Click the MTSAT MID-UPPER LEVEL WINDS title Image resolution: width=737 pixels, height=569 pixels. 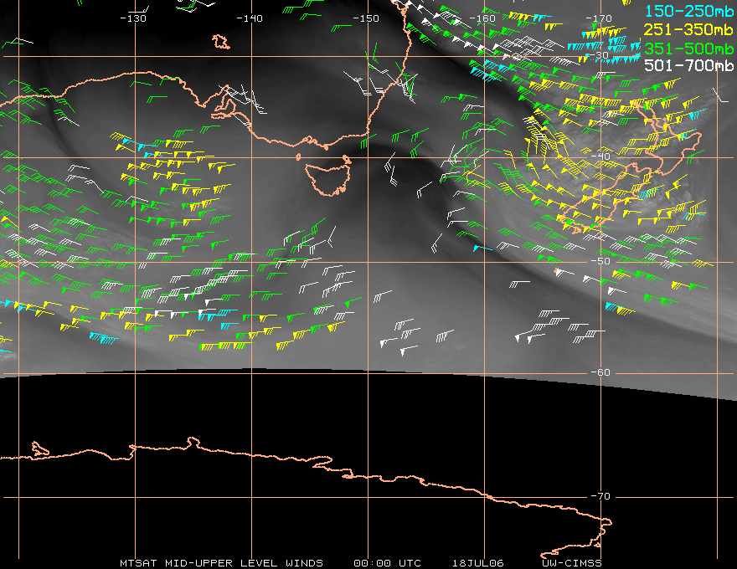point(221,563)
